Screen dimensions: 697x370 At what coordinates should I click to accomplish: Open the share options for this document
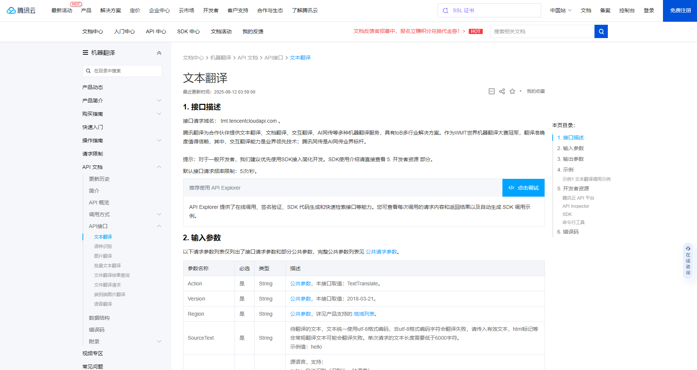[502, 91]
